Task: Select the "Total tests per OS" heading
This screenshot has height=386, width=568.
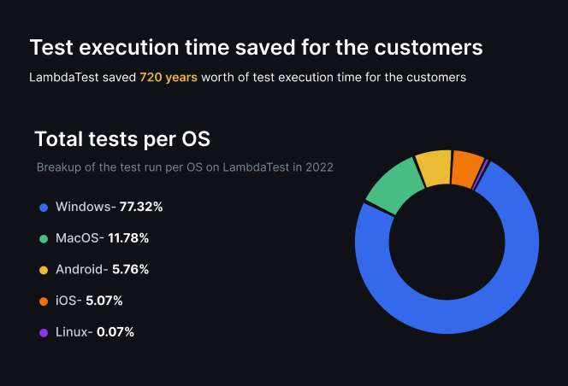Action: pos(122,139)
